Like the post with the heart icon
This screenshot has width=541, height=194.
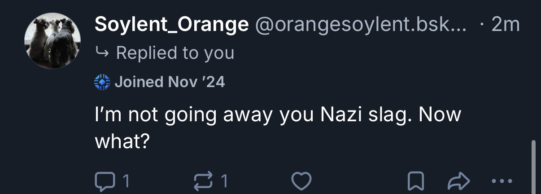point(301,181)
